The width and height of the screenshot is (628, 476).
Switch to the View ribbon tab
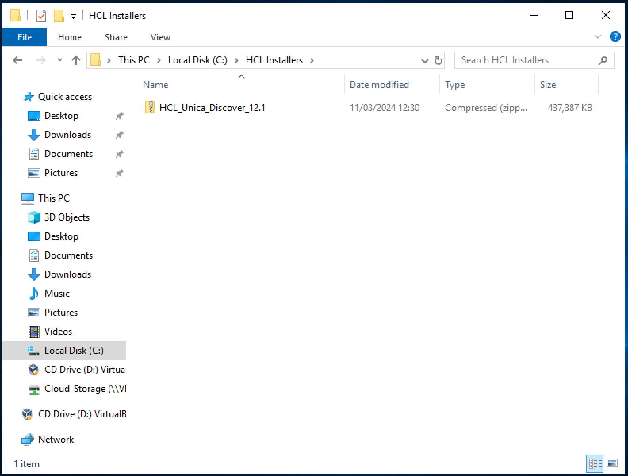pyautogui.click(x=161, y=37)
